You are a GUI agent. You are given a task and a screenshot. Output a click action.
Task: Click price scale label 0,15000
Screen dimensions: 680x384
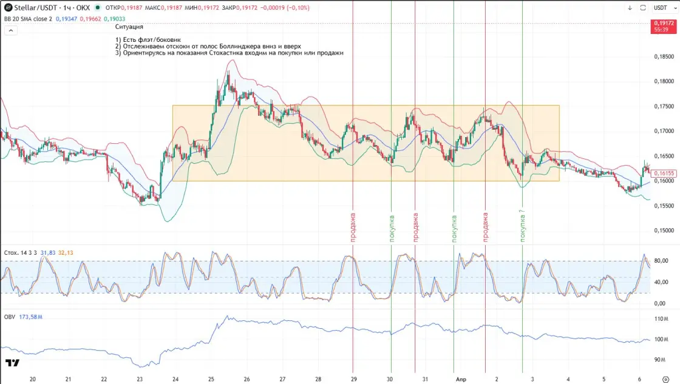(664, 231)
